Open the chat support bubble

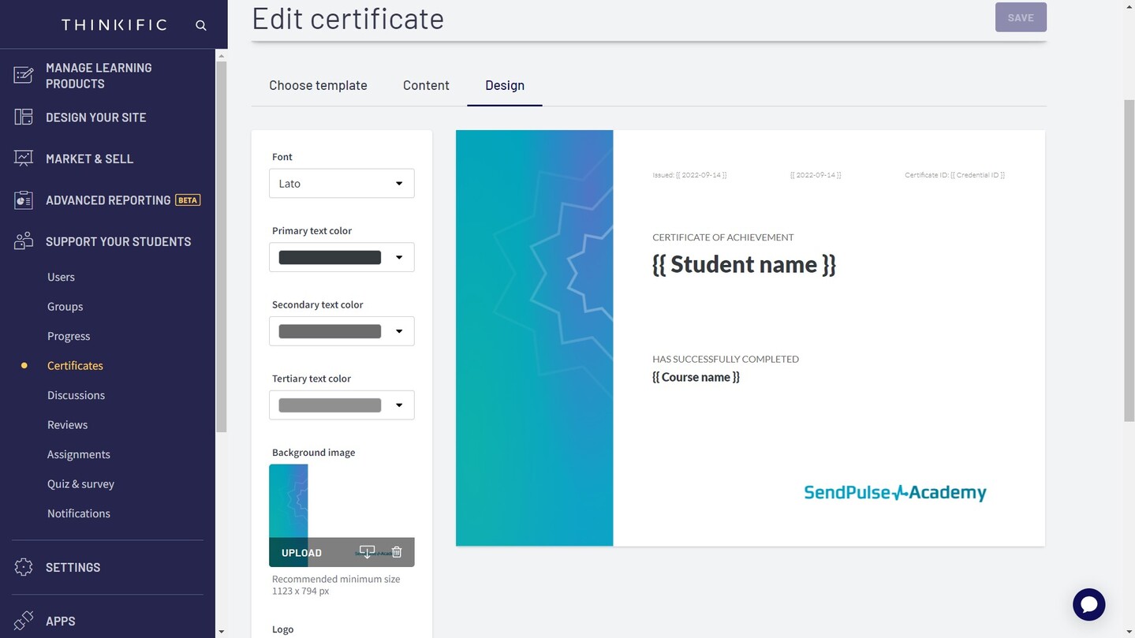tap(1088, 605)
